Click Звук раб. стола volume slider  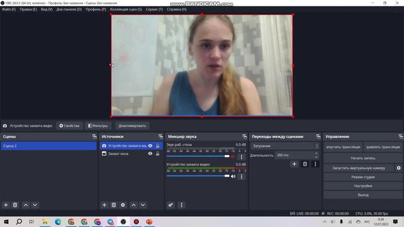click(x=198, y=156)
